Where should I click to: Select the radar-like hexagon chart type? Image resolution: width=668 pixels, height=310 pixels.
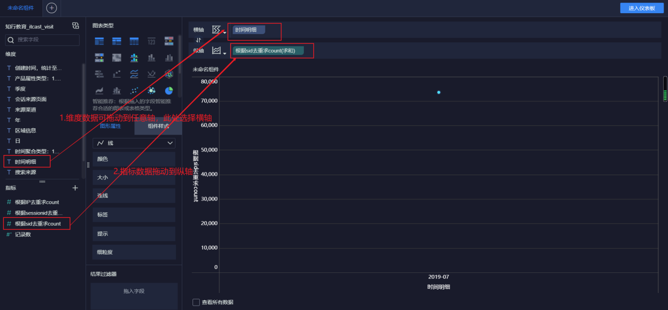click(169, 74)
